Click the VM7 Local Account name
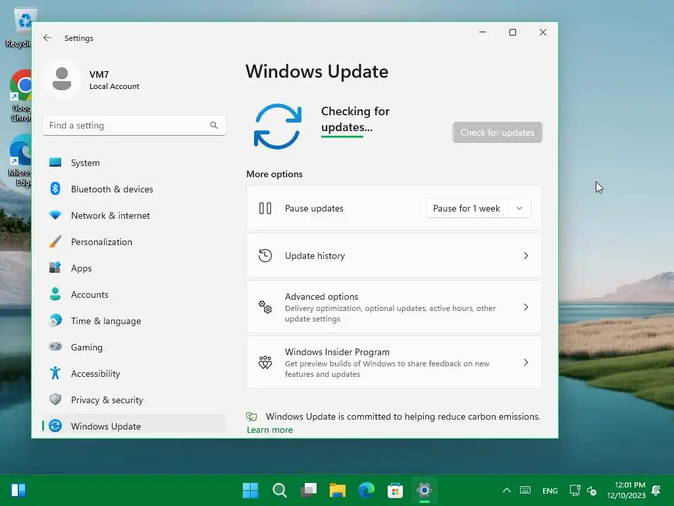674x506 pixels. [115, 80]
